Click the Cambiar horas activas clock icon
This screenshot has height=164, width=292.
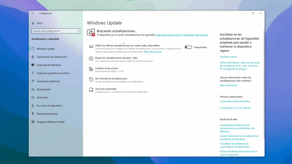tap(91, 69)
